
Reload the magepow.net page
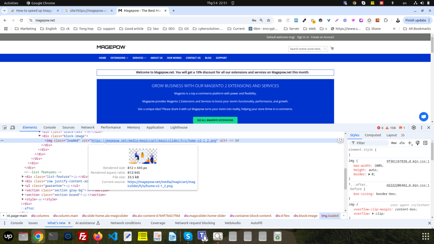pos(21,20)
